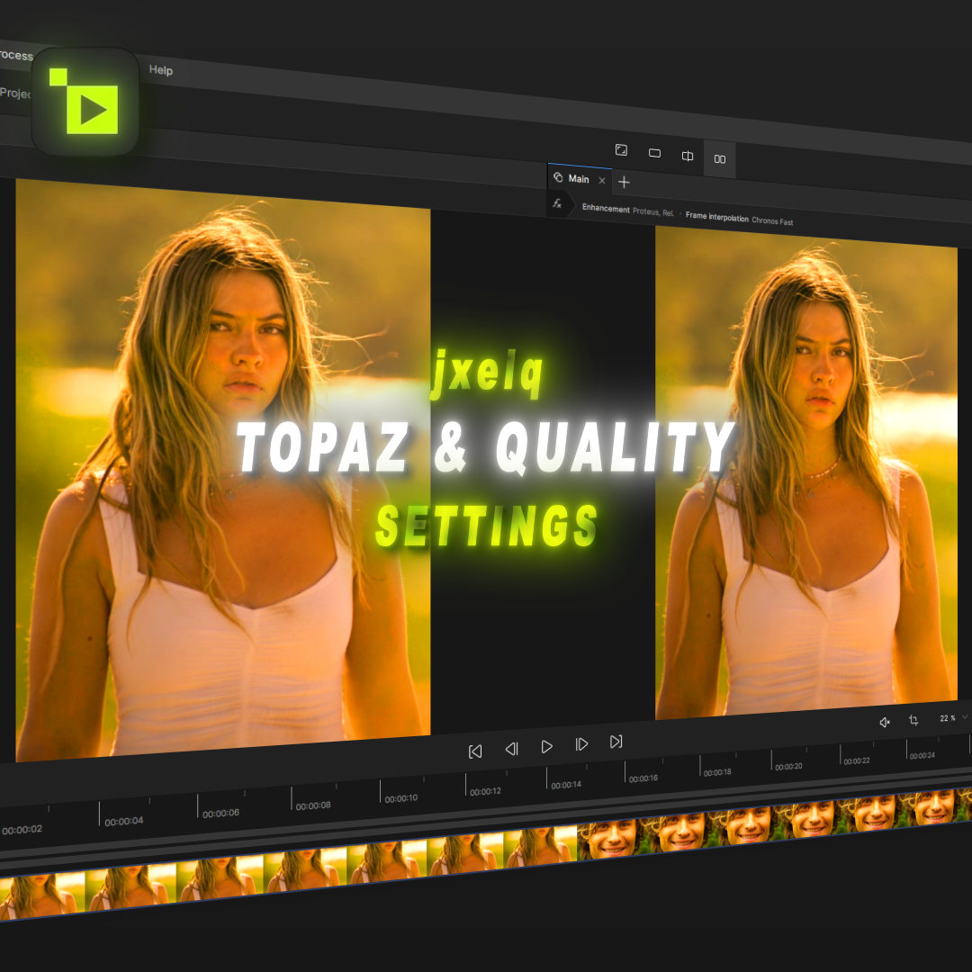Click timeline marker 00:00:12
Image resolution: width=972 pixels, height=972 pixels.
485,792
